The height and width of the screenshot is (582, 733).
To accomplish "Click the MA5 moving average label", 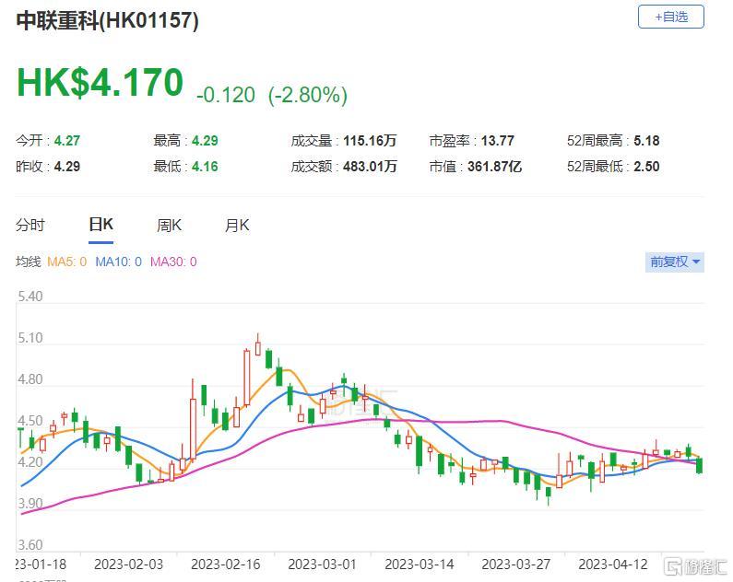I will 67,262.
